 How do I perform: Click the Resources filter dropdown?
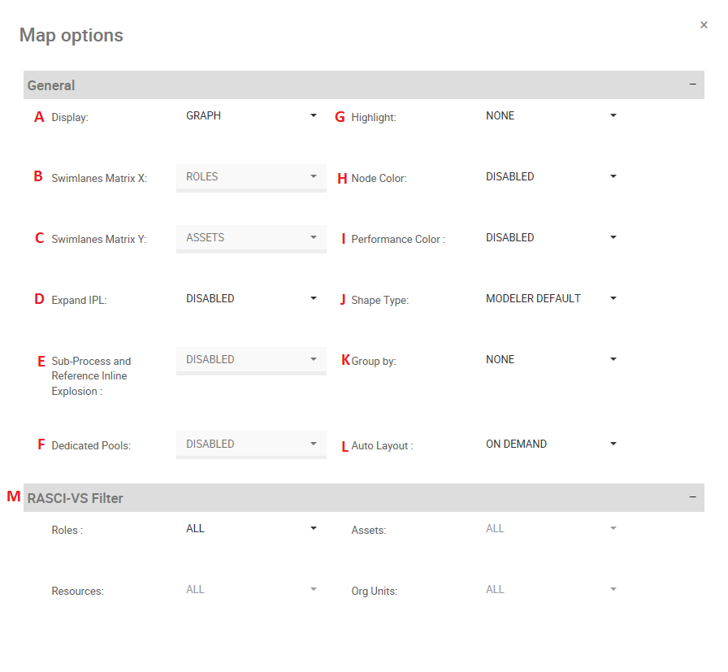(x=250, y=590)
